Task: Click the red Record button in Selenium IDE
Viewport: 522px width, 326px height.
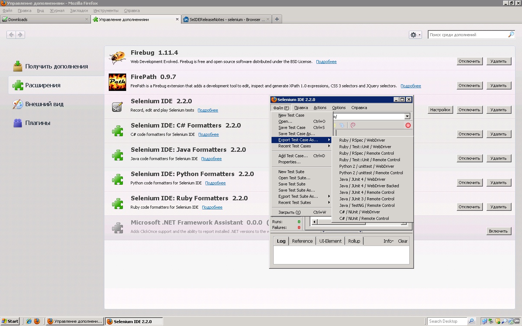Action: click(x=408, y=125)
